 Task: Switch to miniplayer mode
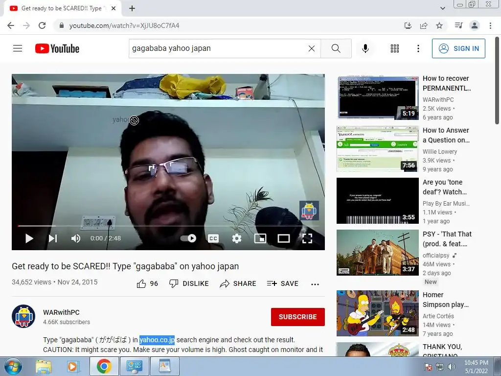point(260,238)
